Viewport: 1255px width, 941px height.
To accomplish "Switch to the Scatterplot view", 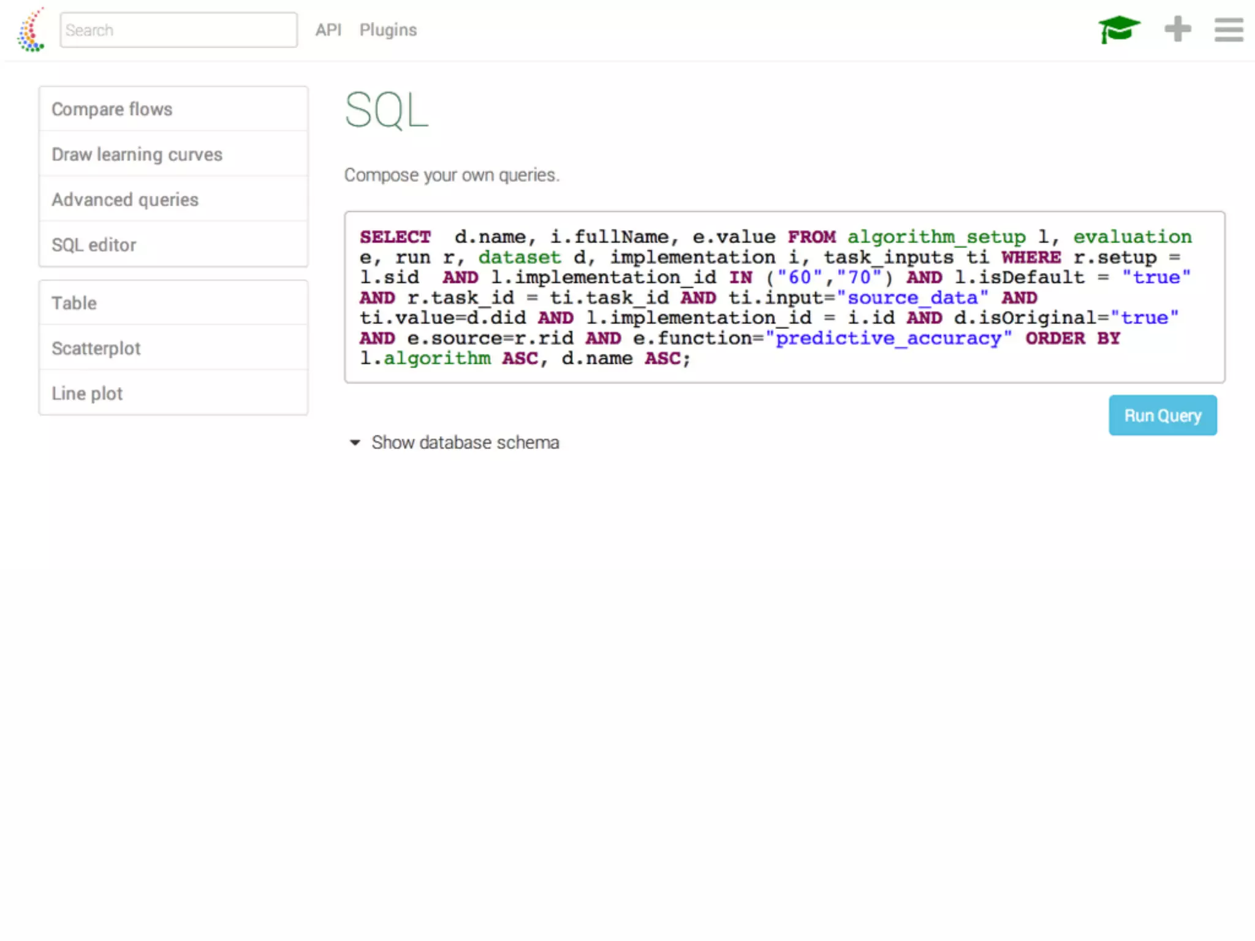I will 96,349.
